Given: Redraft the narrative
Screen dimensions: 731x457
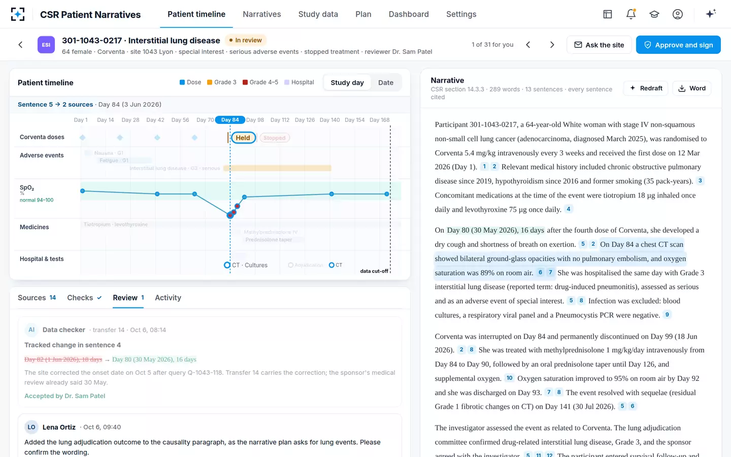Looking at the screenshot, I should click(x=646, y=88).
